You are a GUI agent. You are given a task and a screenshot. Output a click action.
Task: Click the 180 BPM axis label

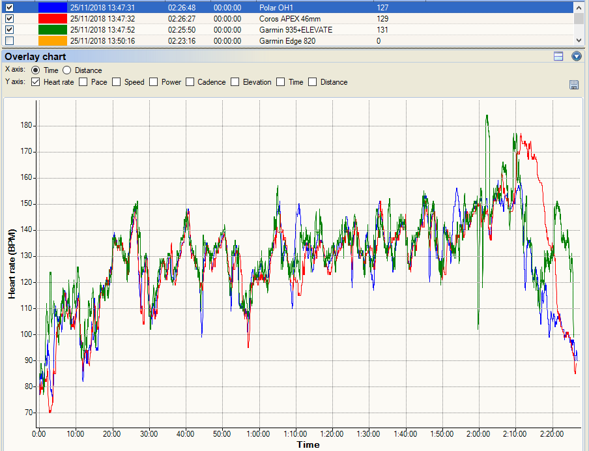click(x=26, y=126)
